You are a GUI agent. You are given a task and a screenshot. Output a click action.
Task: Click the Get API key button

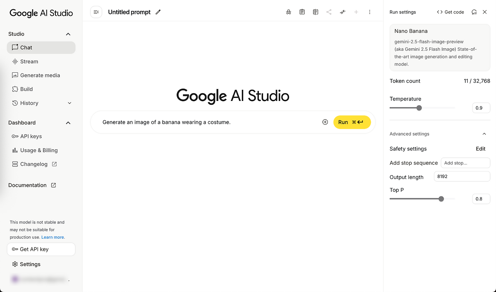point(41,249)
